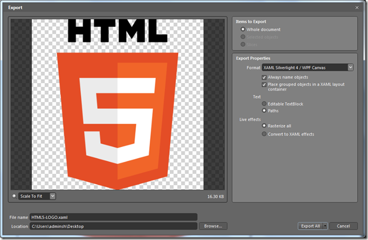
Task: Click the Live effects label
Action: (x=250, y=119)
